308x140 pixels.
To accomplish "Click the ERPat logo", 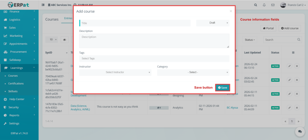I will (18, 5).
